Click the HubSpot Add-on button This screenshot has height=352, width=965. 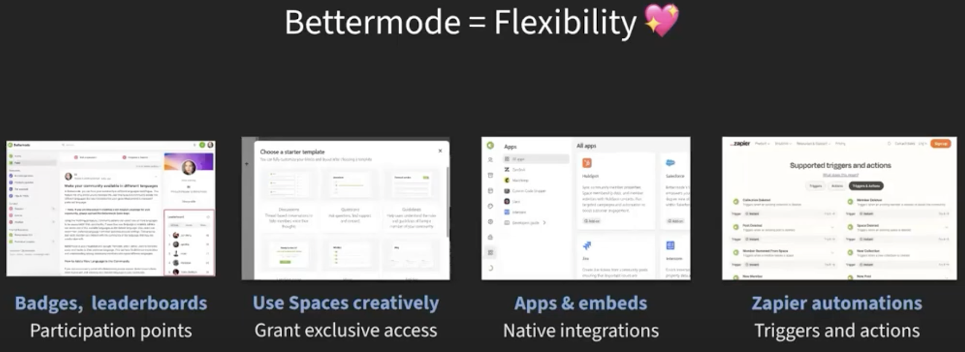click(592, 221)
